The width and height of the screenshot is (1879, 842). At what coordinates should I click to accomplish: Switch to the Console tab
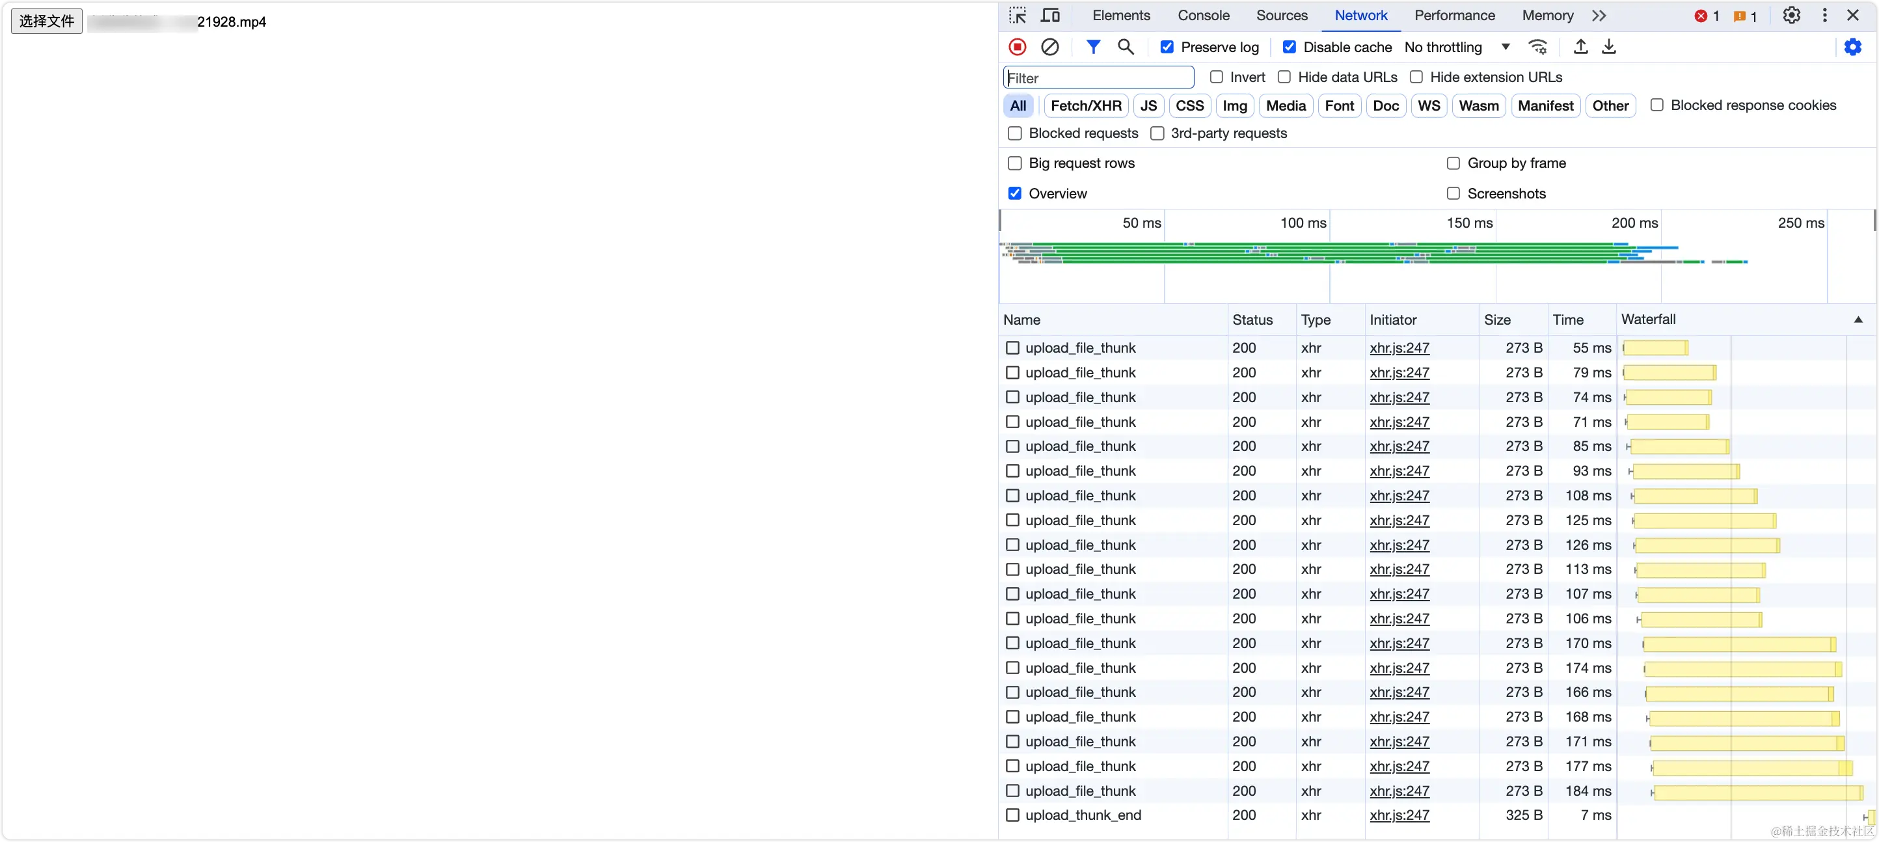coord(1203,16)
